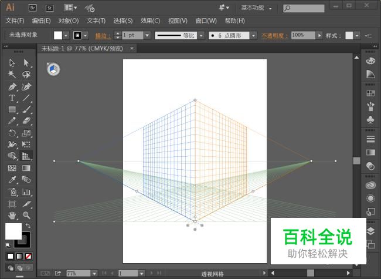
Task: Choose the Symbol Sprayer tool
Action: pos(12,192)
